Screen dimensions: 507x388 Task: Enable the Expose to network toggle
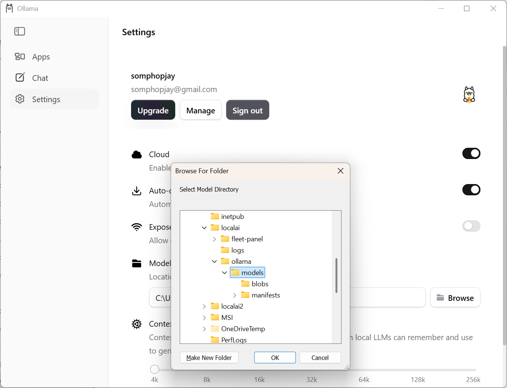tap(471, 226)
